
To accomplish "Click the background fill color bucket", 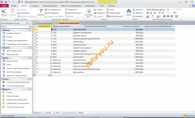I will 158,16.
